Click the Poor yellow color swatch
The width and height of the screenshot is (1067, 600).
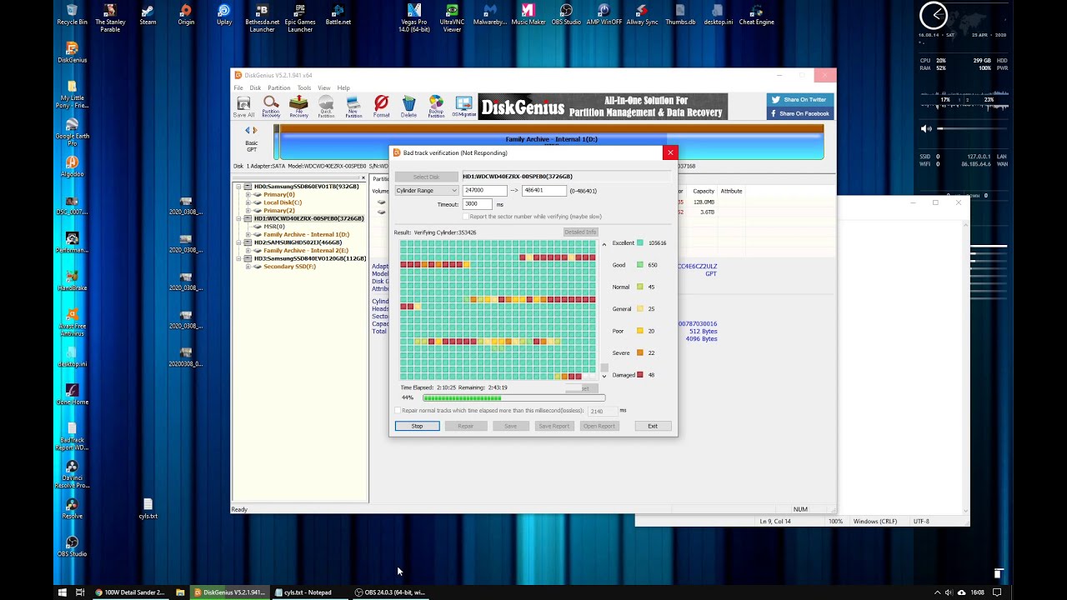coord(640,331)
